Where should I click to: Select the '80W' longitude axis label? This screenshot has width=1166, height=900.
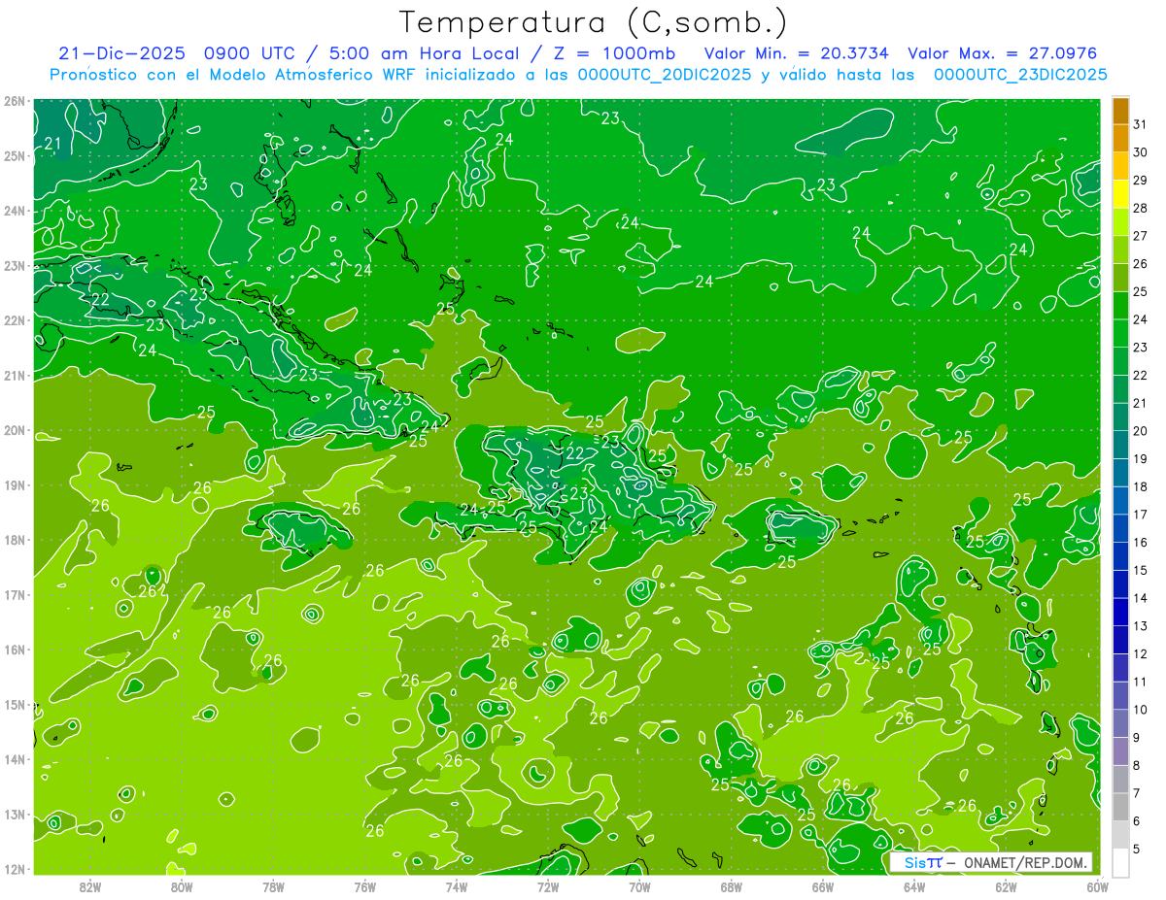181,885
